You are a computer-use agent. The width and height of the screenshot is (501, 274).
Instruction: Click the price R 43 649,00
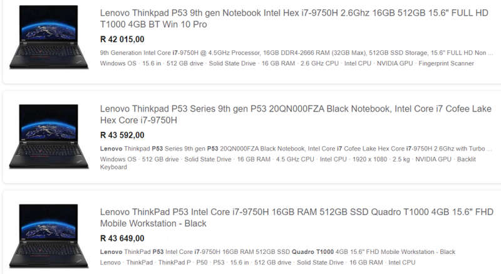pyautogui.click(x=122, y=238)
